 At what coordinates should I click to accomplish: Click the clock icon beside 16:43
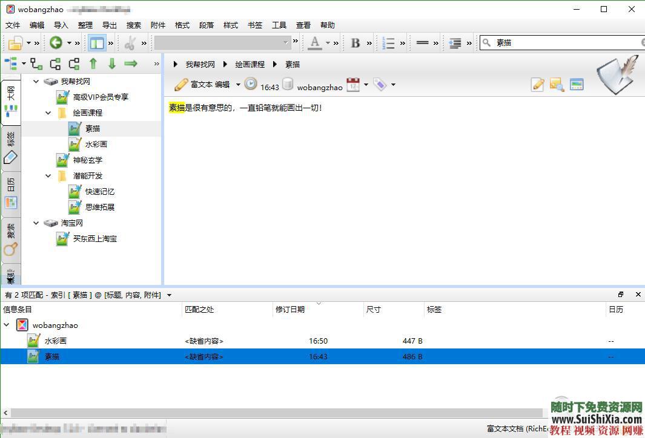(251, 85)
